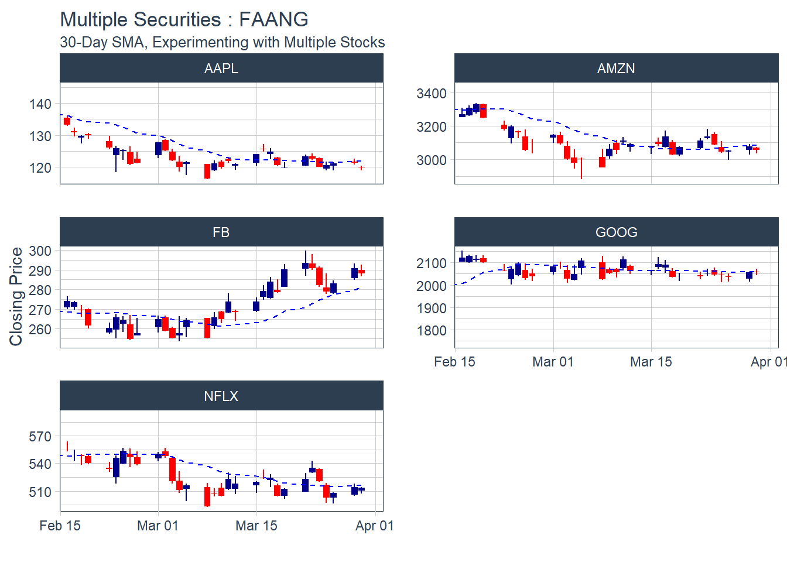Click the 510 tick label on NFLX axis

40,492
